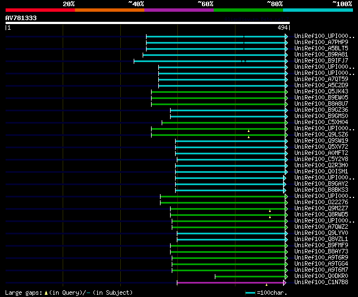Select the UniRef100_Q9SW19 label
This screenshot has height=297, width=358.
[321, 141]
